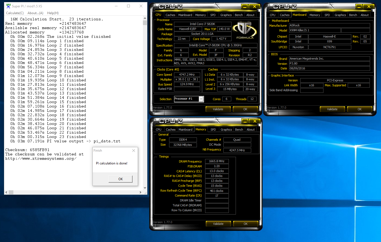The width and height of the screenshot is (381, 242).
Task: Click the Core Speed value 4747.2 MHz
Action: tap(187, 75)
